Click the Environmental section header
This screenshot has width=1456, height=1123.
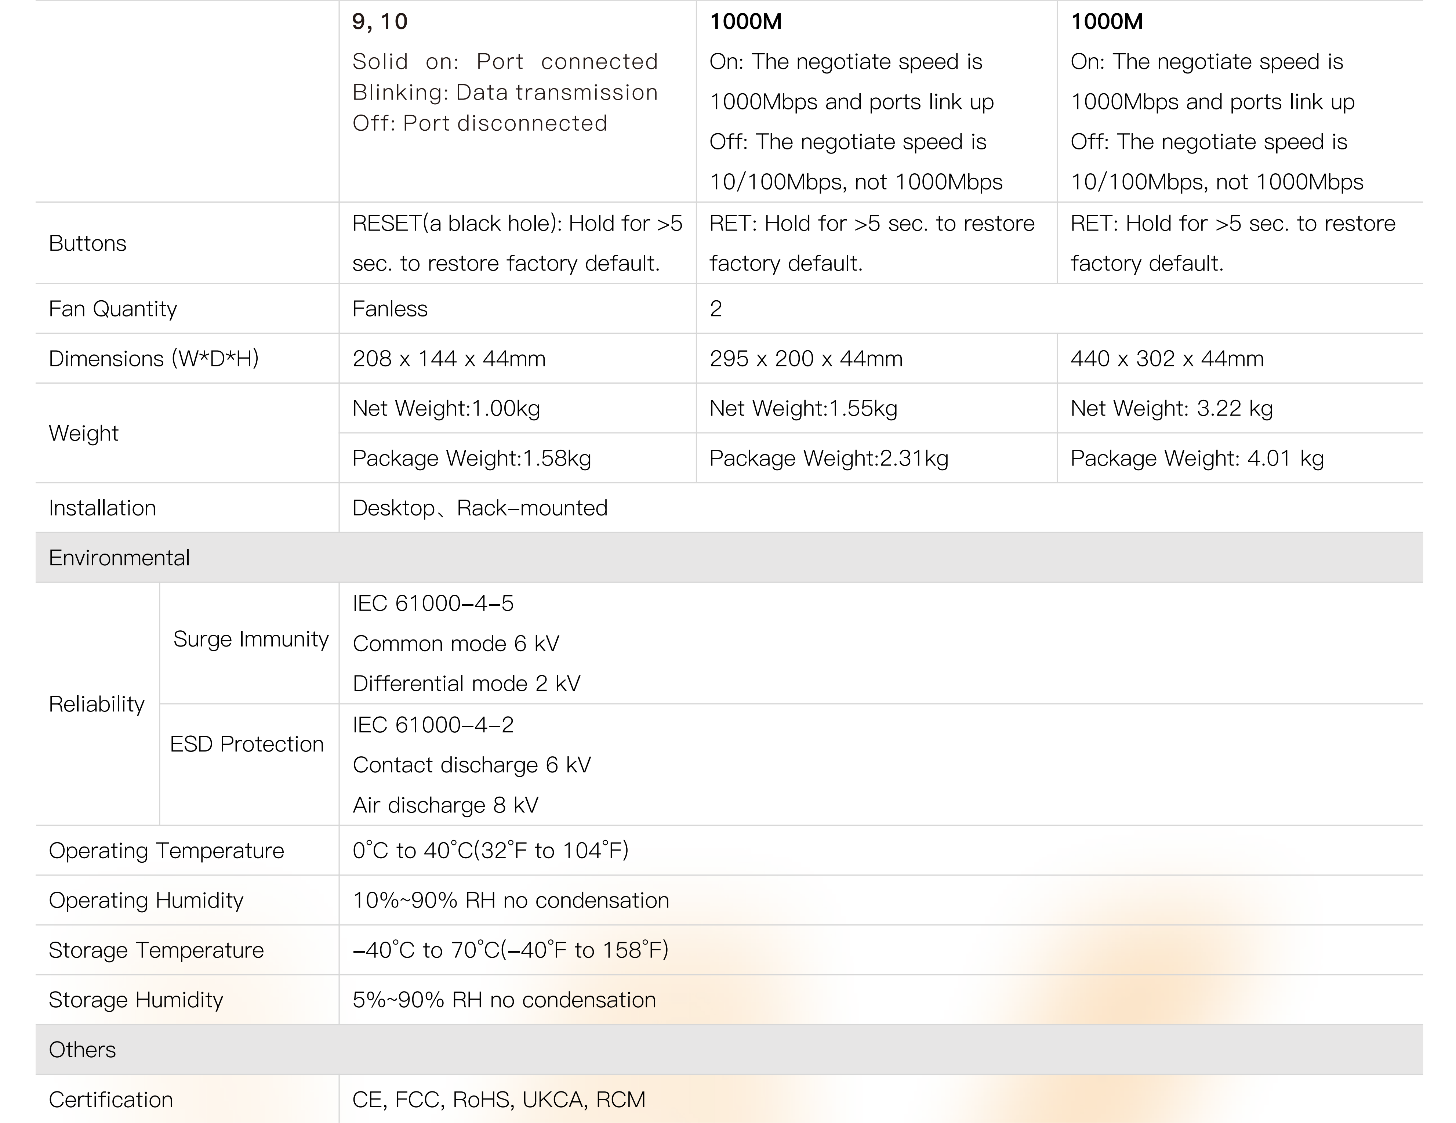119,558
